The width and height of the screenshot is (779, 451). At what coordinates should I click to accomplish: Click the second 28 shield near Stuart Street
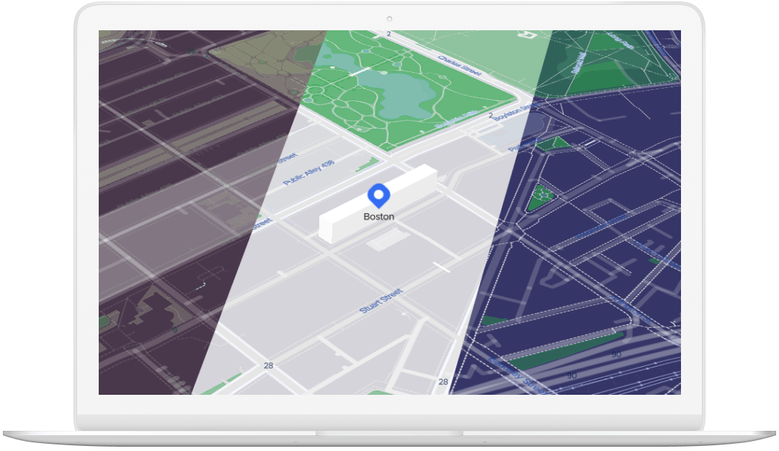click(x=442, y=380)
